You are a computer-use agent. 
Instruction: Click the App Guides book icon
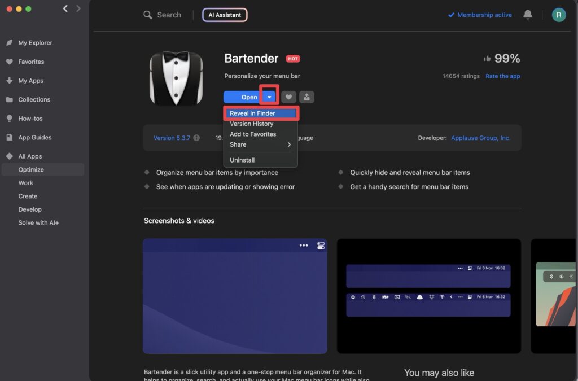click(x=10, y=137)
